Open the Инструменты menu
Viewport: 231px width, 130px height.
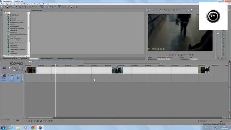pyautogui.click(x=28, y=4)
